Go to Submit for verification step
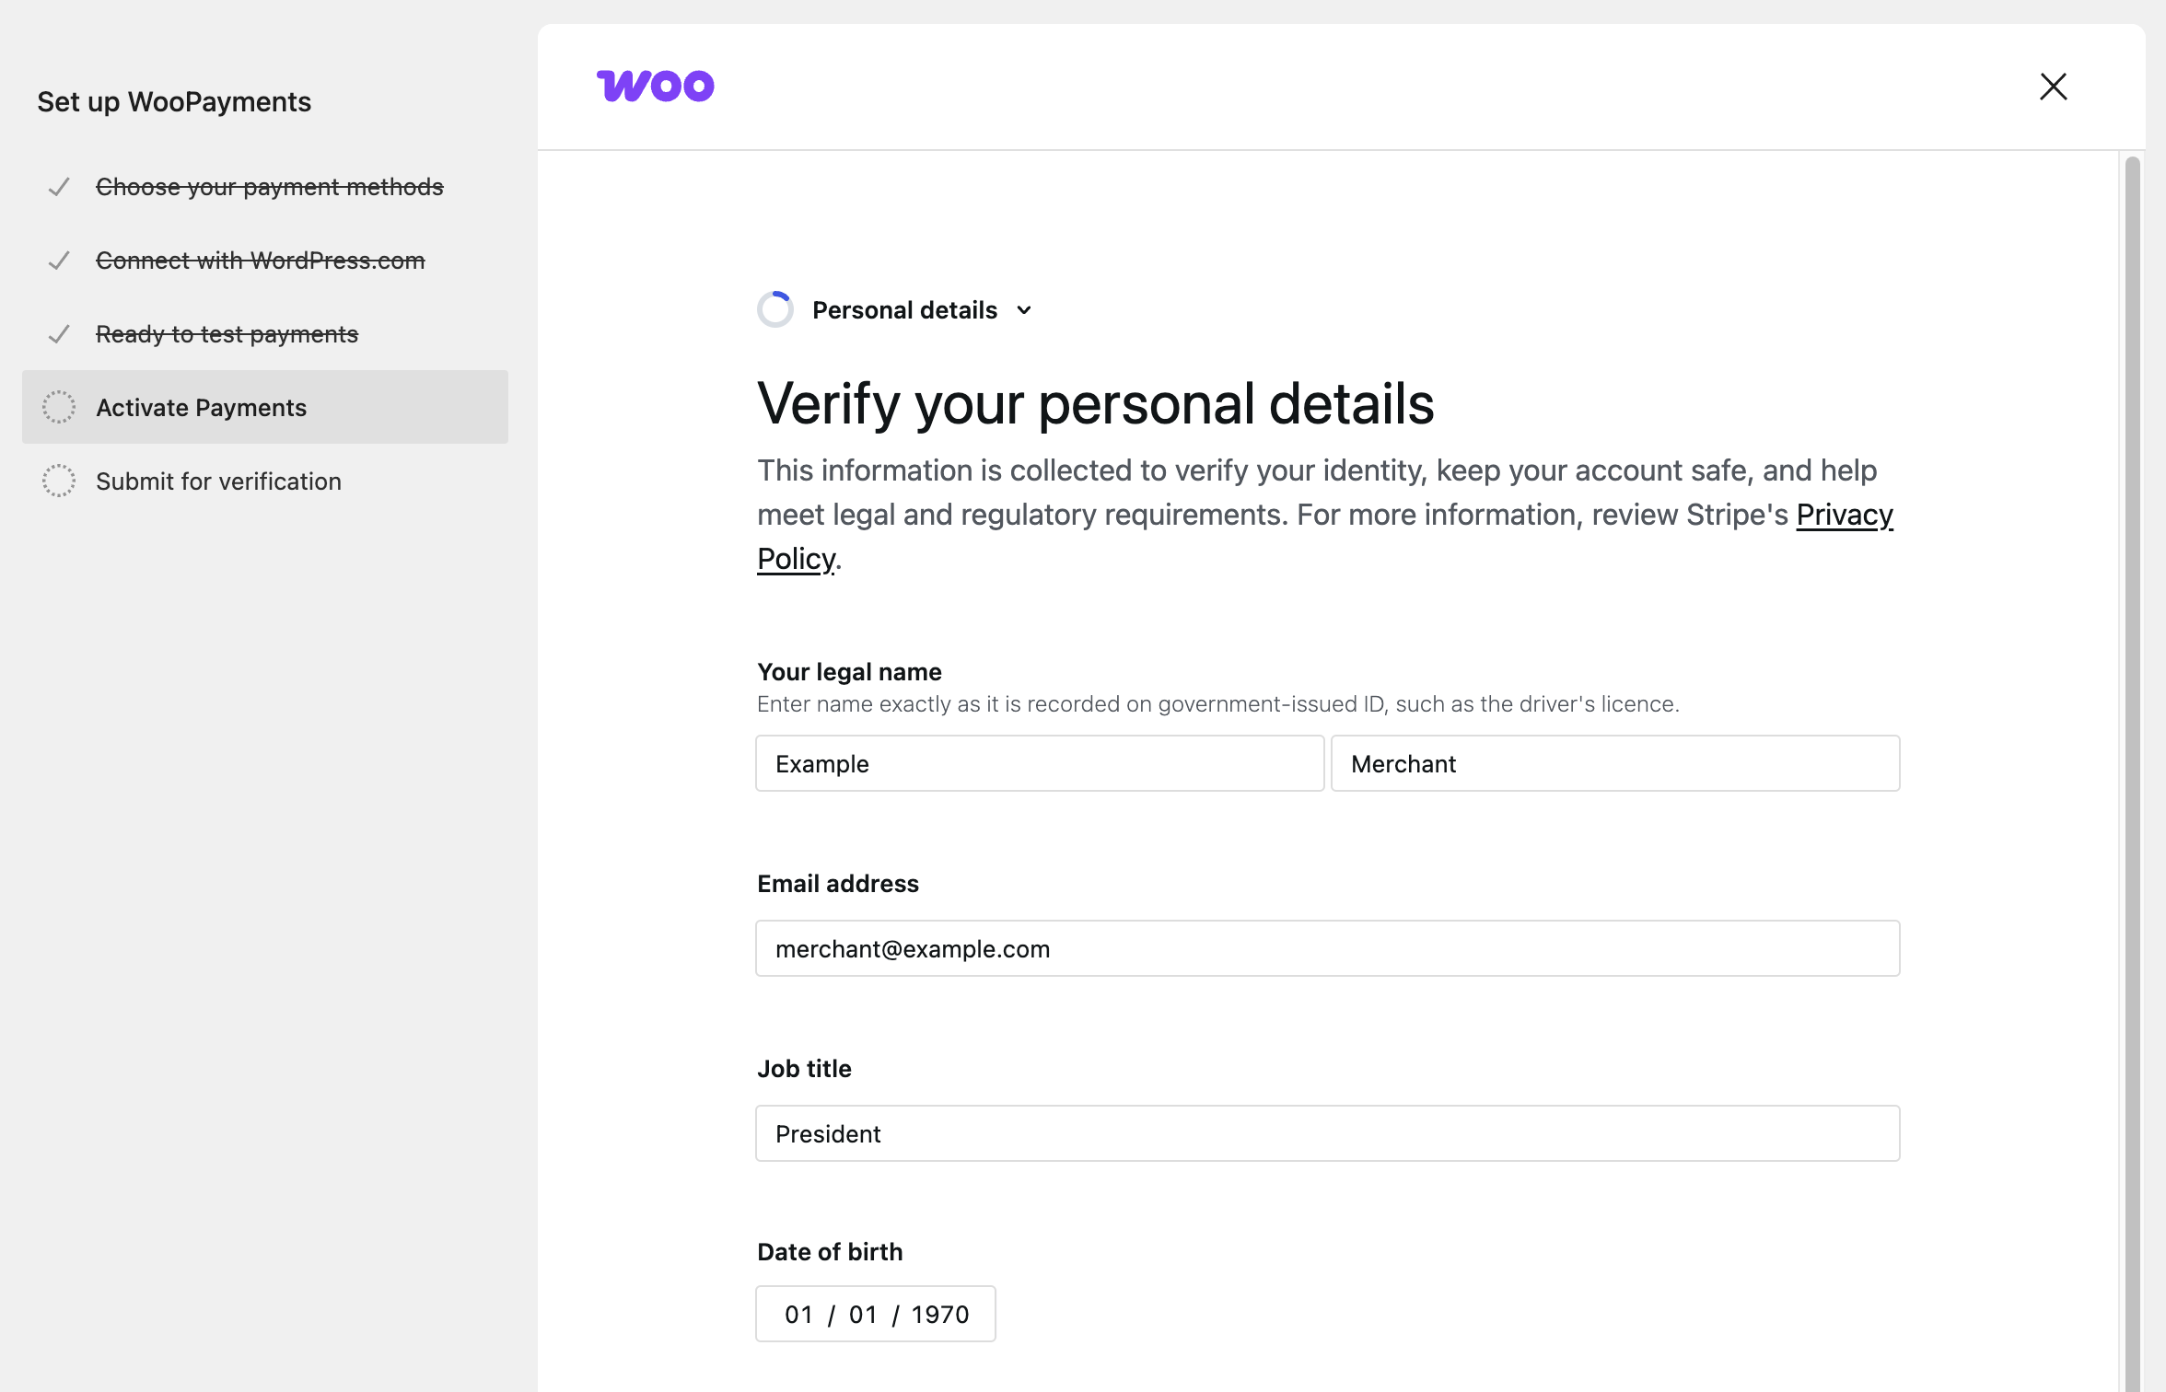 pos(218,481)
